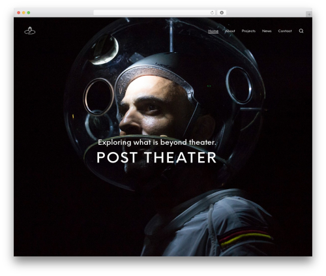
Task: Close the window with the red button
Action: pyautogui.click(x=19, y=13)
